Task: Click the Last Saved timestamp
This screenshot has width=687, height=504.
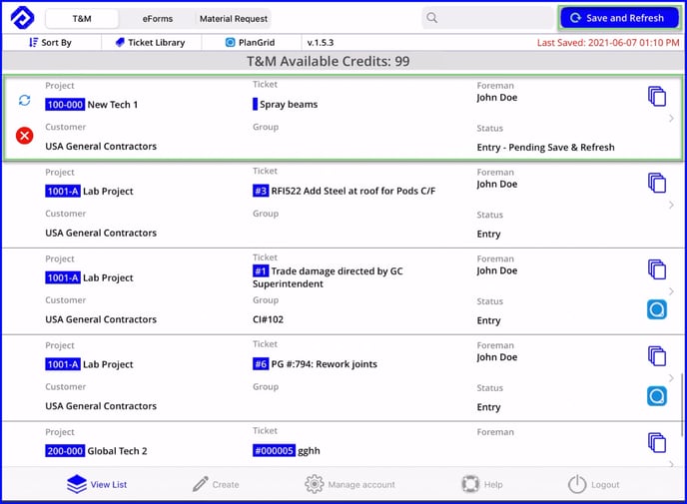Action: pyautogui.click(x=608, y=43)
